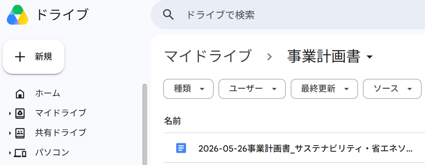Click the blue Docs icon of 2026-05-26 file
The image size is (425, 165).
pos(181,148)
